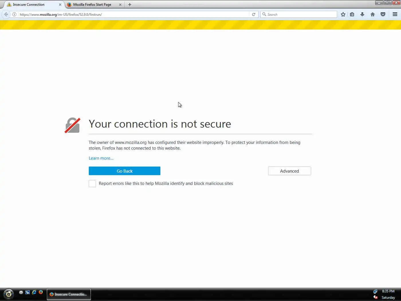Reload the current page
Viewport: 401px width, 301px height.
click(253, 14)
